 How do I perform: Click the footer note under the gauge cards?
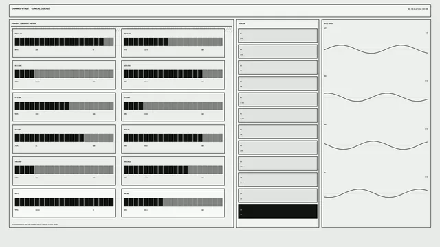click(34, 224)
